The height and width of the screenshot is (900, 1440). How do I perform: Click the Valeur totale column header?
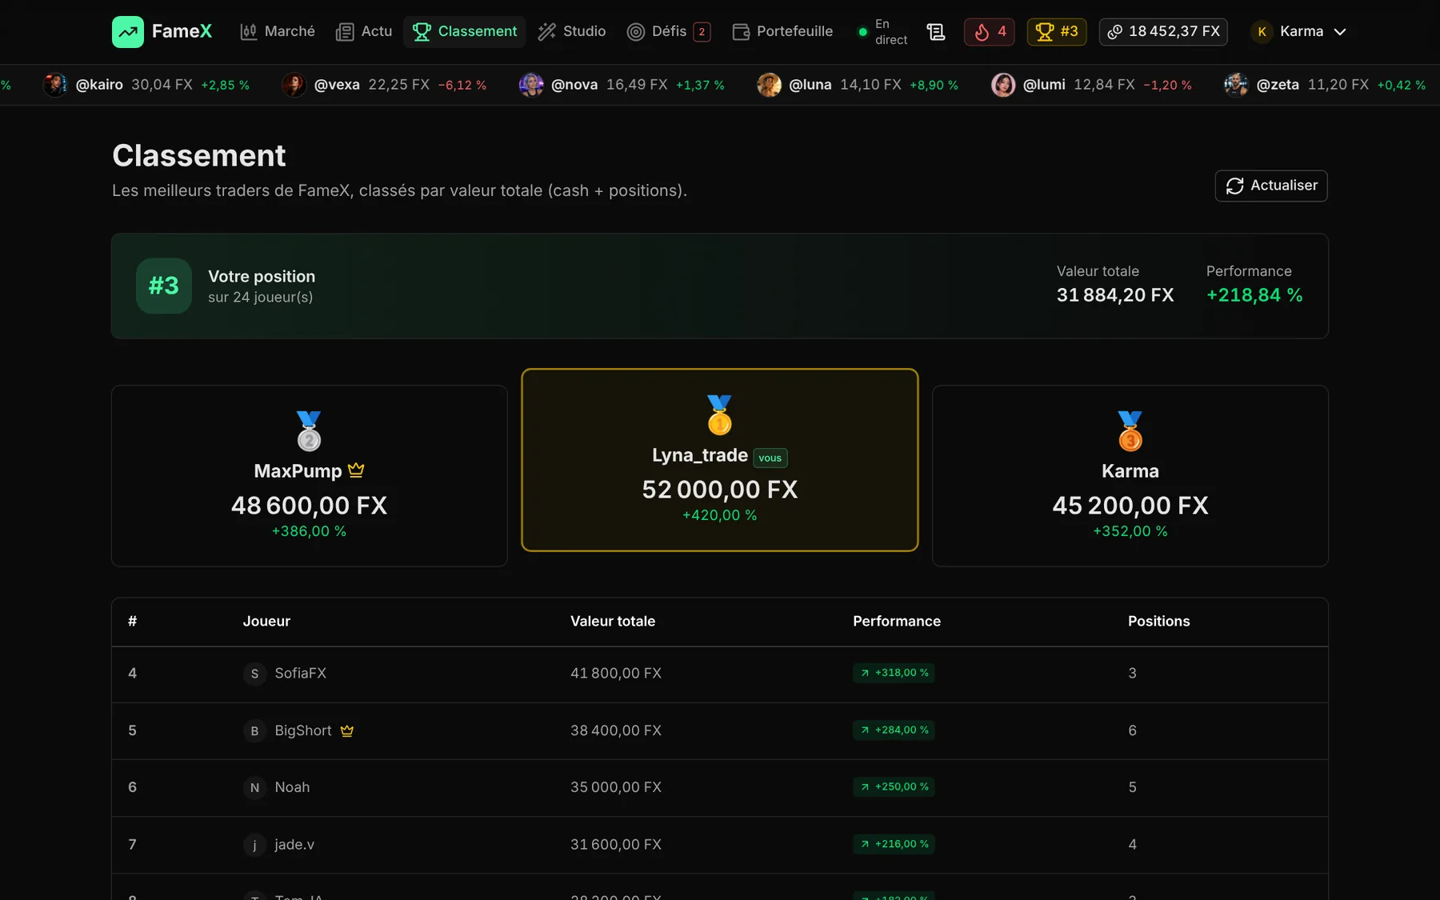click(613, 622)
